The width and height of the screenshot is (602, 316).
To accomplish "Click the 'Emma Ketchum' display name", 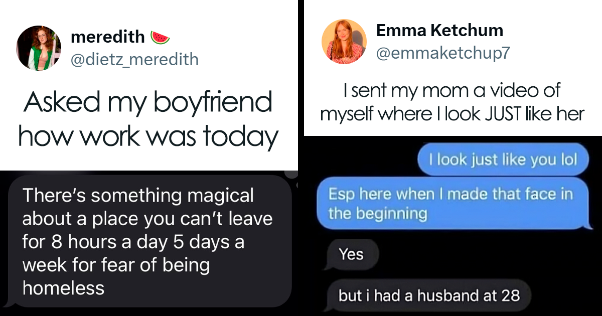I will [439, 31].
